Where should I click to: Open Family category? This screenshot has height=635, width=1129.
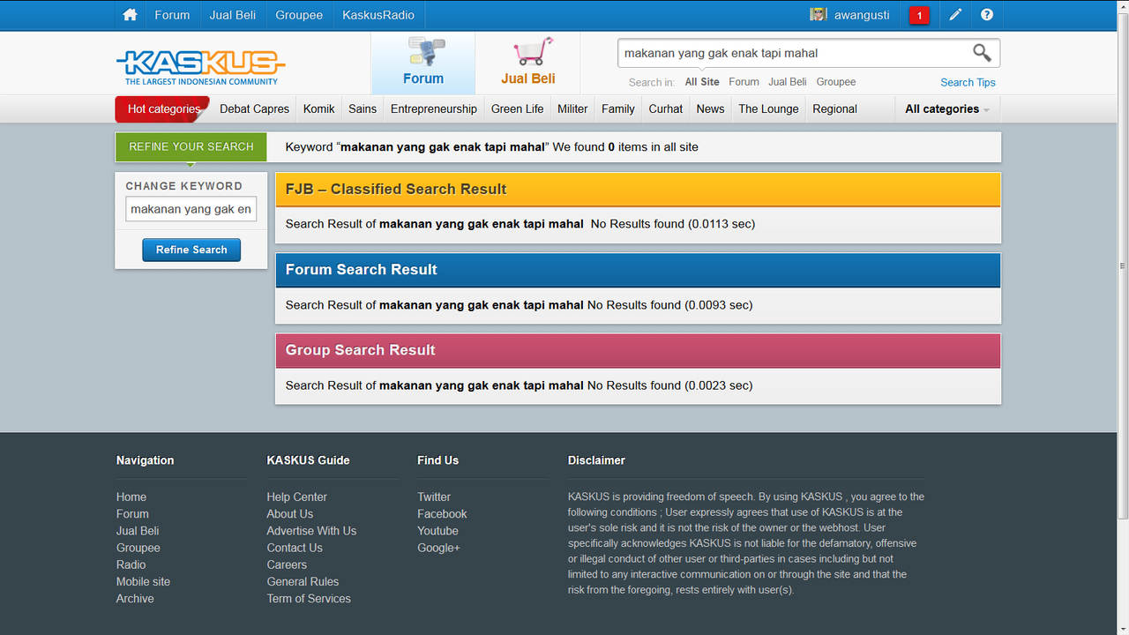618,109
